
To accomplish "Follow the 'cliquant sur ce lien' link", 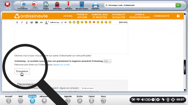I will (x=61, y=65).
